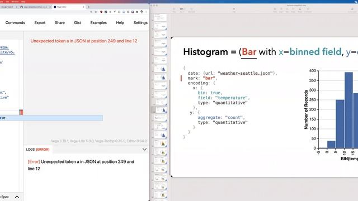358x201 pixels.
Task: Select the LOGS (ERROR) tab
Action: [x=37, y=150]
